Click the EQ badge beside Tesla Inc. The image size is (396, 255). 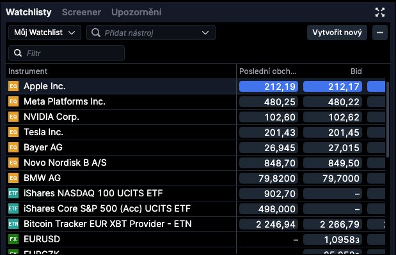13,132
